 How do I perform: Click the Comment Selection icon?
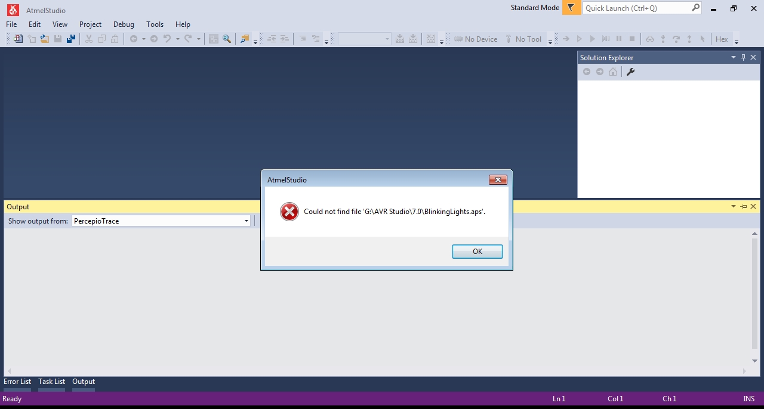pos(303,39)
